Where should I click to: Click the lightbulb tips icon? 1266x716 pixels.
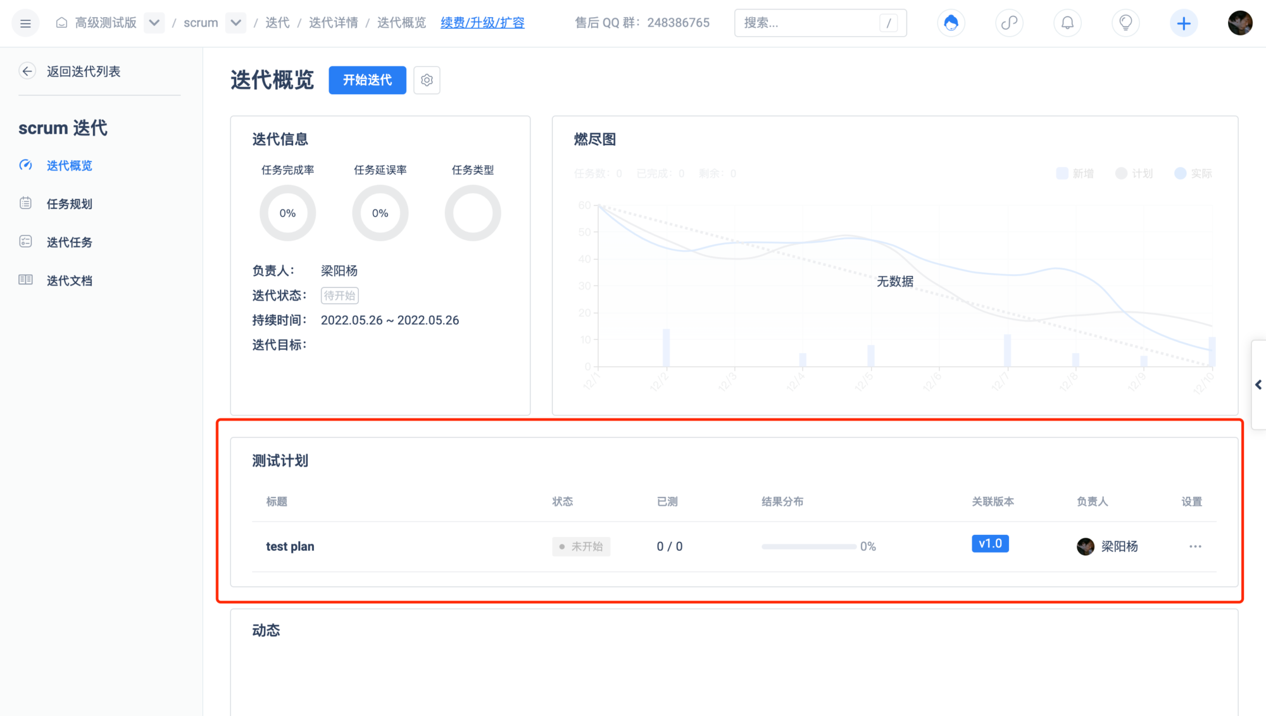coord(1125,23)
